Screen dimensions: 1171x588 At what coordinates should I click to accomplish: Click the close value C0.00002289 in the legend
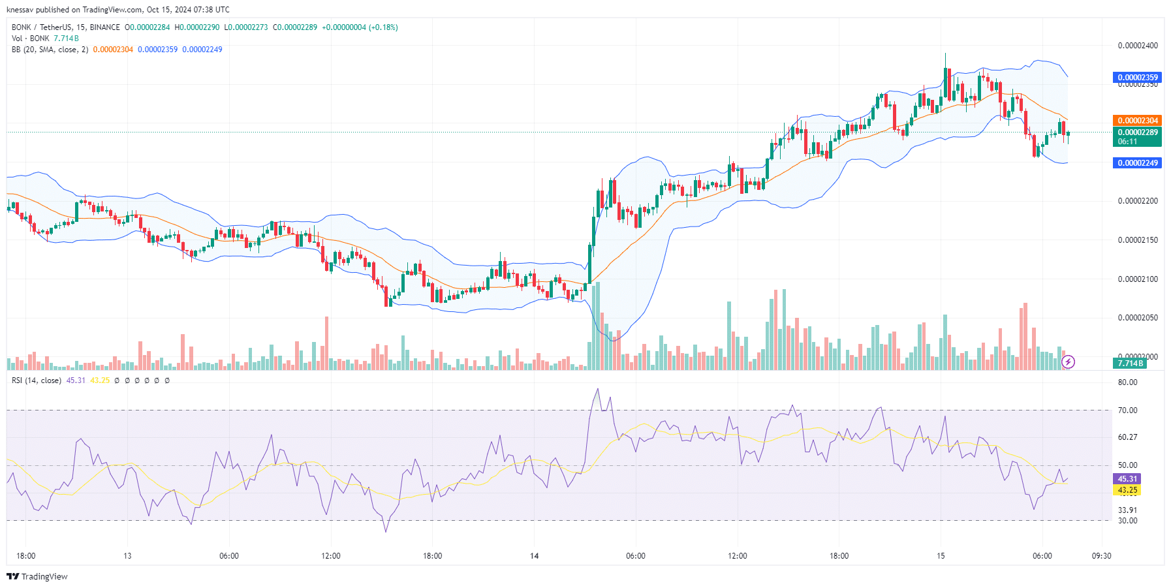[x=295, y=27]
